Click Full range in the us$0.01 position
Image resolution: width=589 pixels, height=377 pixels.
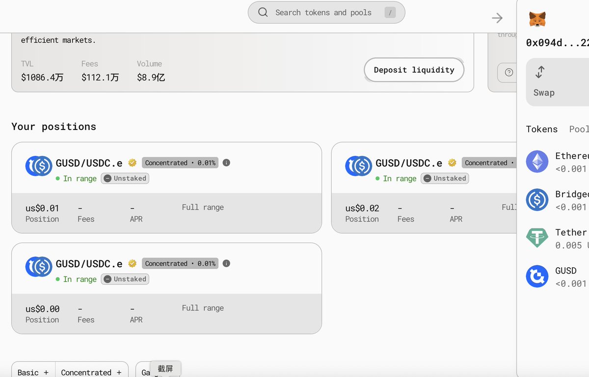(x=203, y=207)
